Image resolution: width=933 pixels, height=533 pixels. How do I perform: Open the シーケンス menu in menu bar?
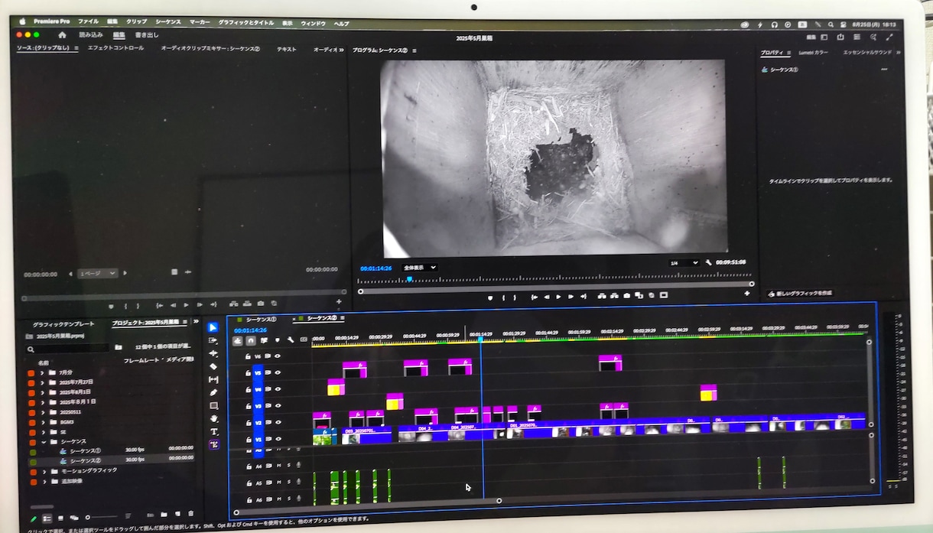tap(167, 22)
